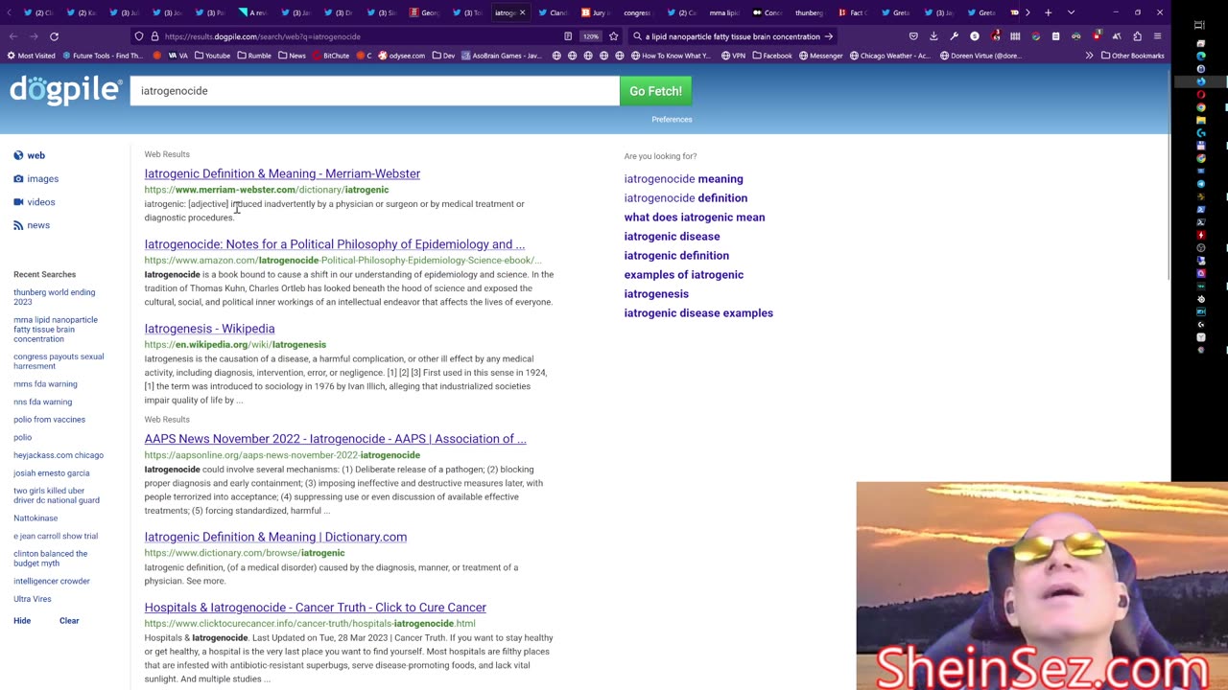This screenshot has width=1228, height=690.
Task: Switch to the 'Jury in' tab
Action: coord(595,12)
